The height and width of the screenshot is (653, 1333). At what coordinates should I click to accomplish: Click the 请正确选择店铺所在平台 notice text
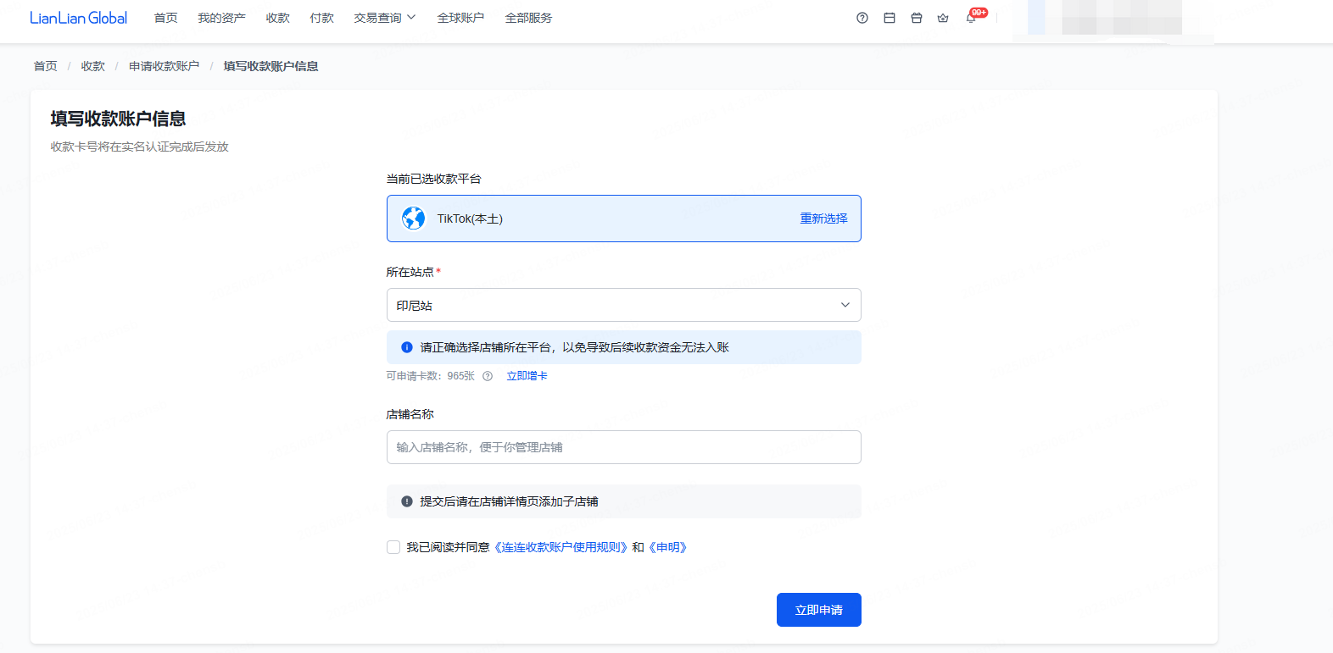click(575, 347)
